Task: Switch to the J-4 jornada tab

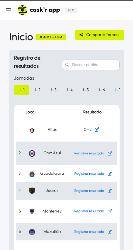Action: (x=69, y=90)
